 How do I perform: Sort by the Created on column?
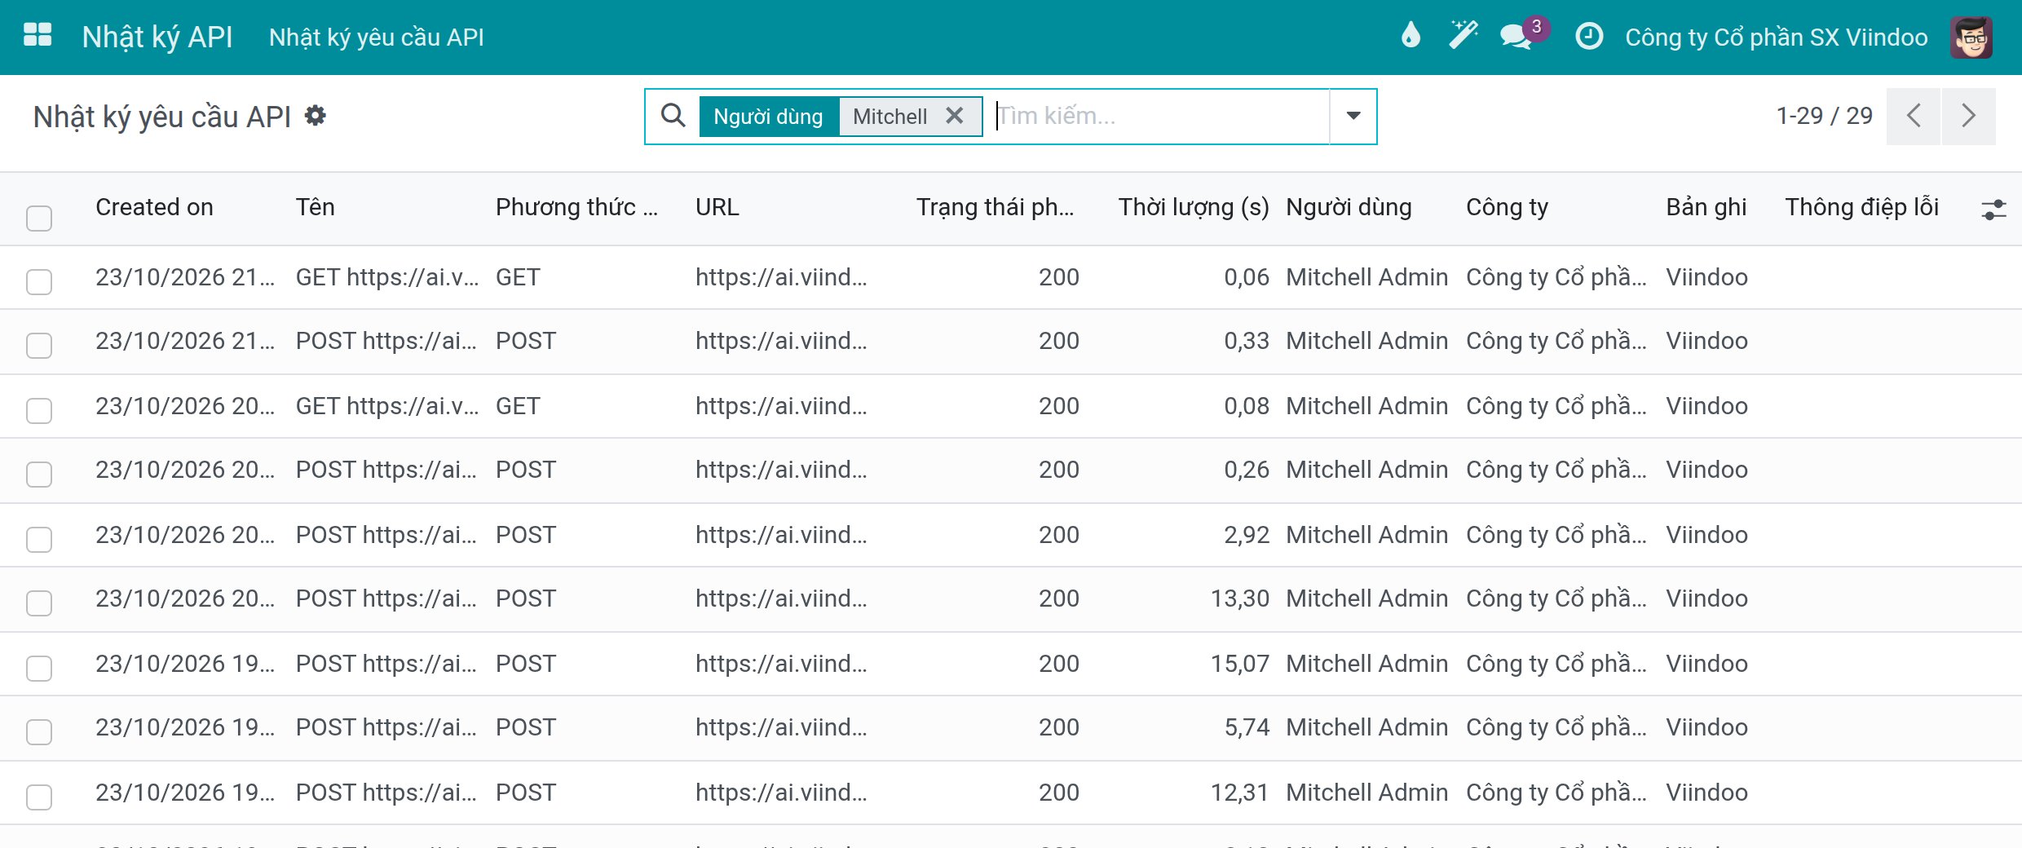coord(154,207)
